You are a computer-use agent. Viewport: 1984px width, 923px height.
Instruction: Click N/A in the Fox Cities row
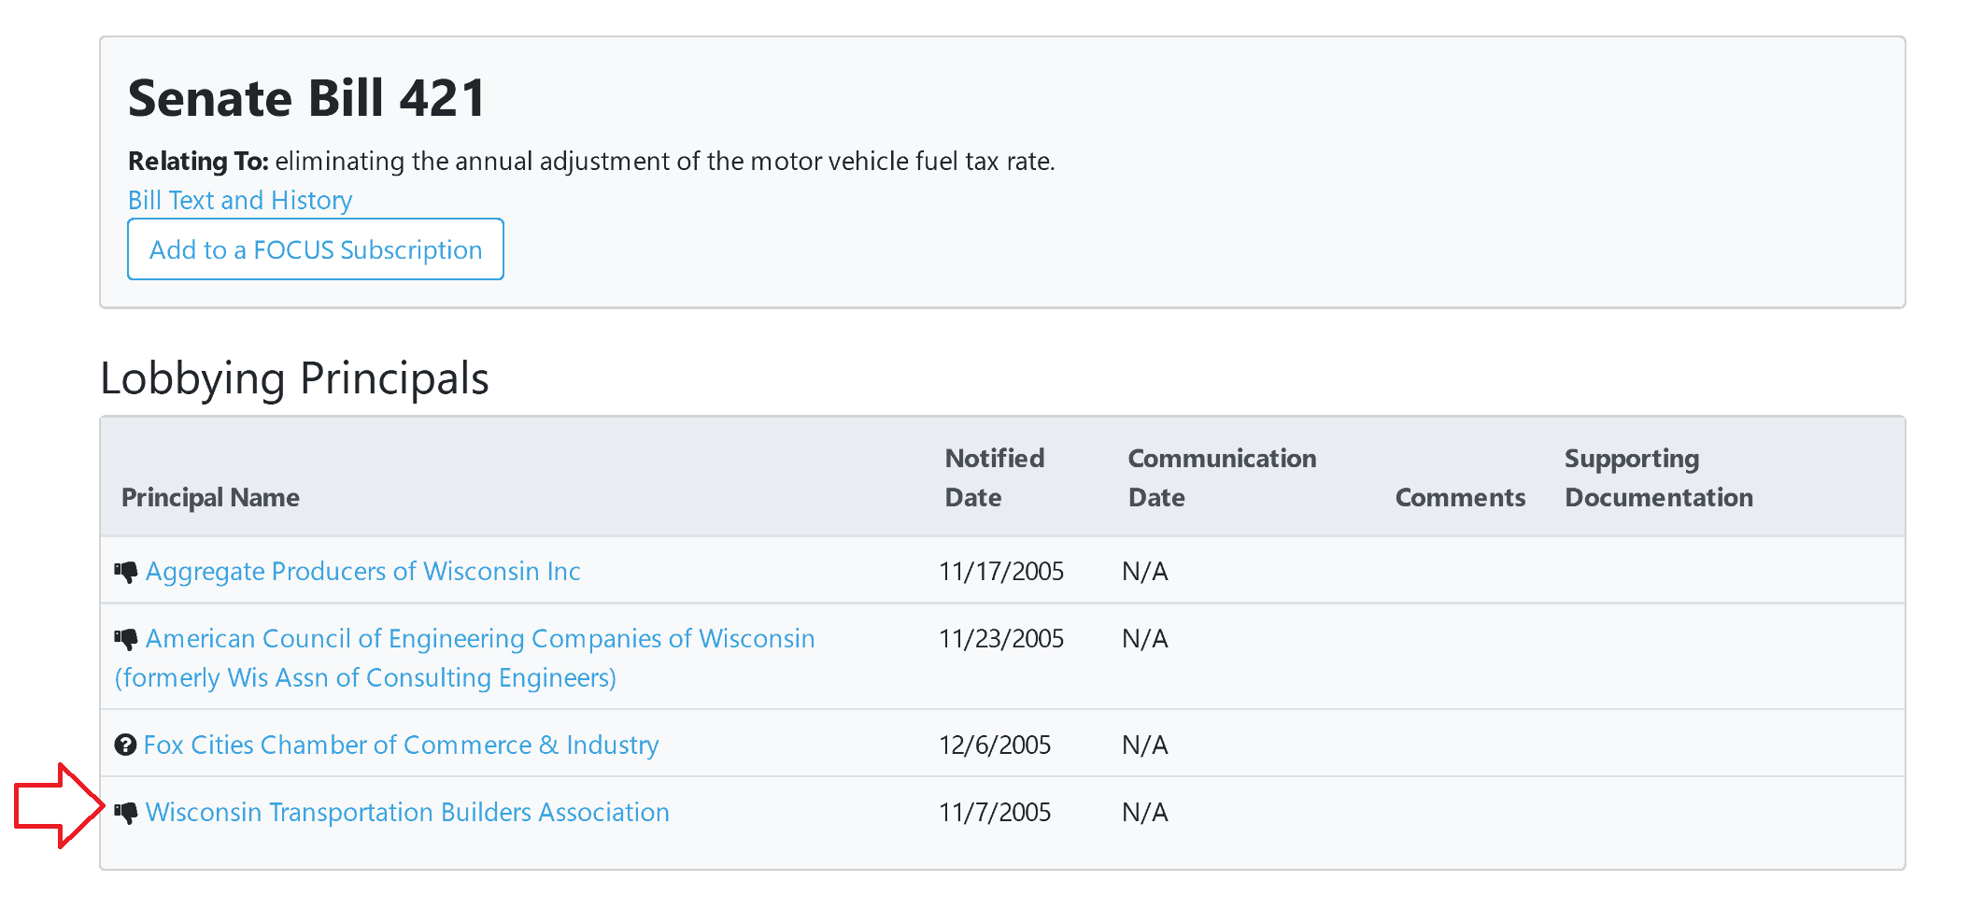click(x=1145, y=745)
